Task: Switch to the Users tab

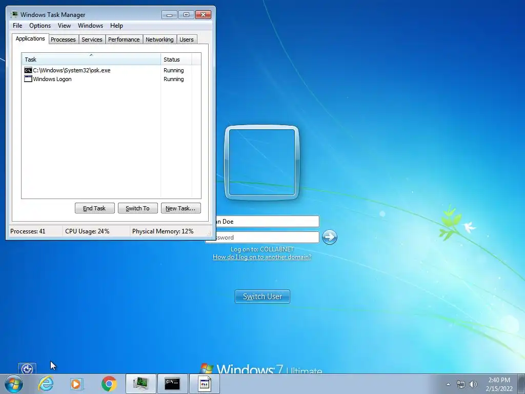Action: click(x=187, y=40)
